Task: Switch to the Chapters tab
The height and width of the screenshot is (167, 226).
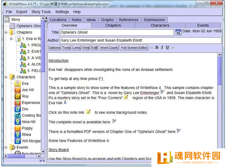Action: (113, 25)
